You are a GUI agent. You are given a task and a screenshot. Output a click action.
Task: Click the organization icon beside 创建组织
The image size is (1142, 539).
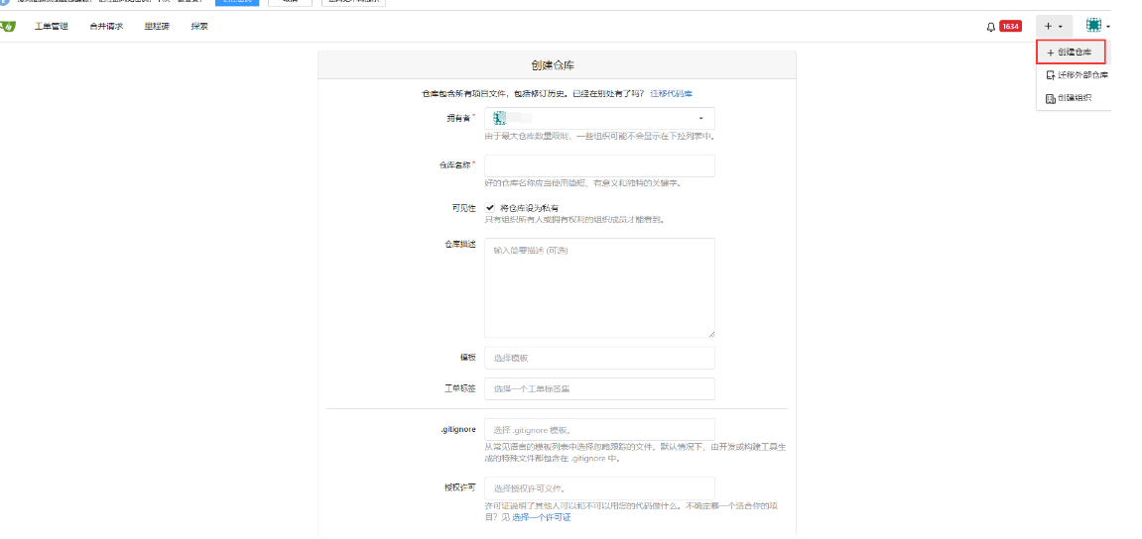point(1051,99)
